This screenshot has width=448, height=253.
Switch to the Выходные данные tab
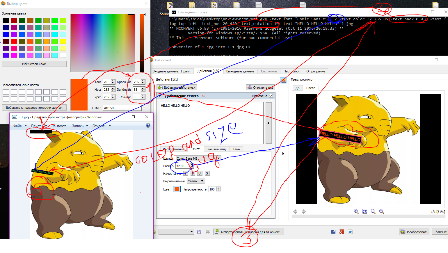[240, 71]
